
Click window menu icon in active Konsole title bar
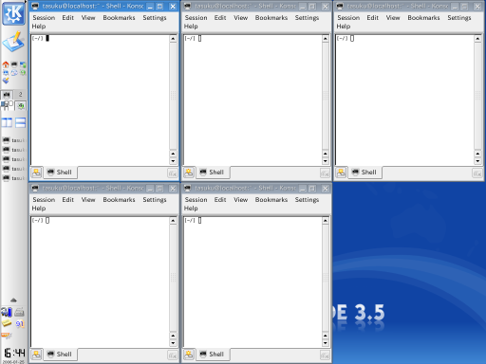pyautogui.click(x=35, y=6)
